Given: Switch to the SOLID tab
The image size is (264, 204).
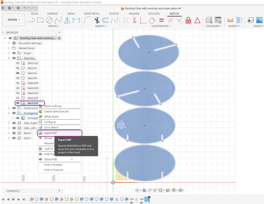Looking at the screenshot, I should pyautogui.click(x=34, y=14).
